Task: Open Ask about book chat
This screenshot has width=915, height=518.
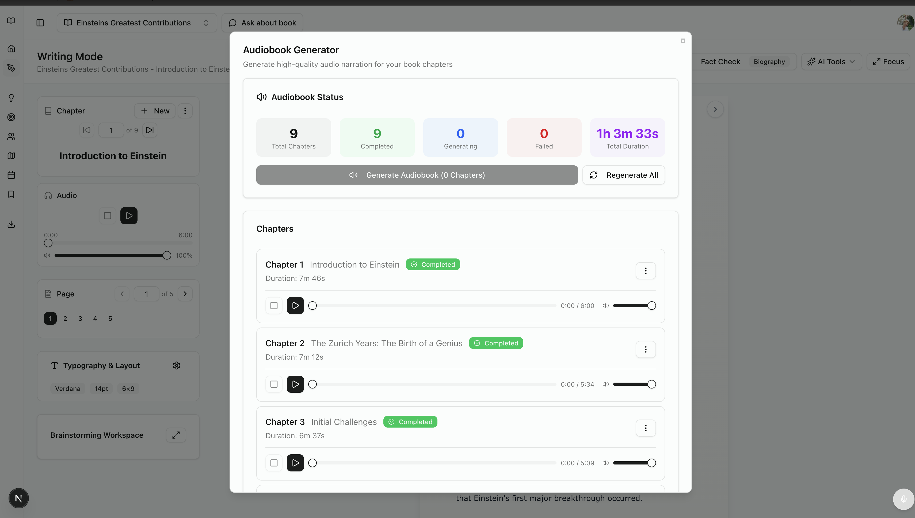Action: tap(262, 23)
